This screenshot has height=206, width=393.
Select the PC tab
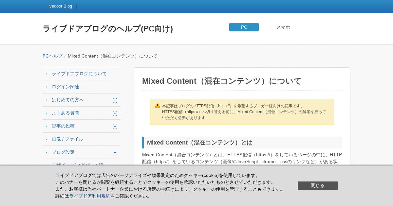tap(244, 27)
